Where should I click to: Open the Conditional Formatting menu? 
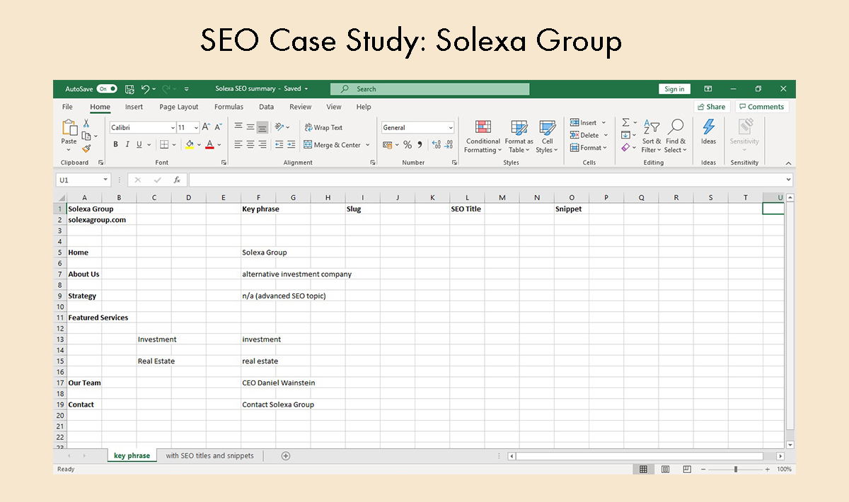[x=483, y=136]
